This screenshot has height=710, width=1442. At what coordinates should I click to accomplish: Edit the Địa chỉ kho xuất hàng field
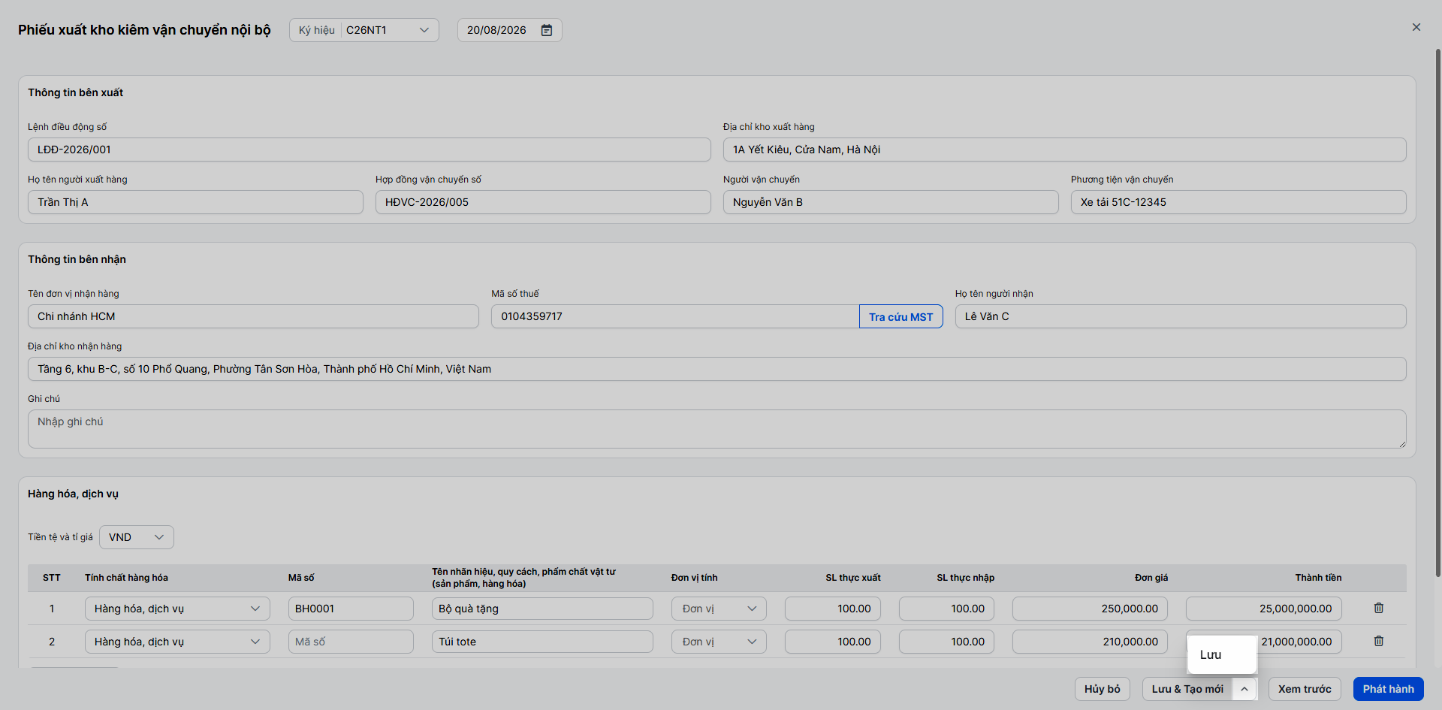point(1065,150)
